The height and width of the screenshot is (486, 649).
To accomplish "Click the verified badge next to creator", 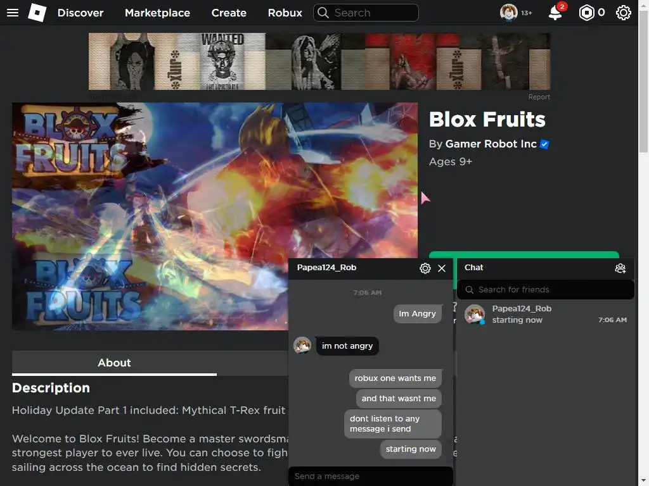I will [544, 144].
